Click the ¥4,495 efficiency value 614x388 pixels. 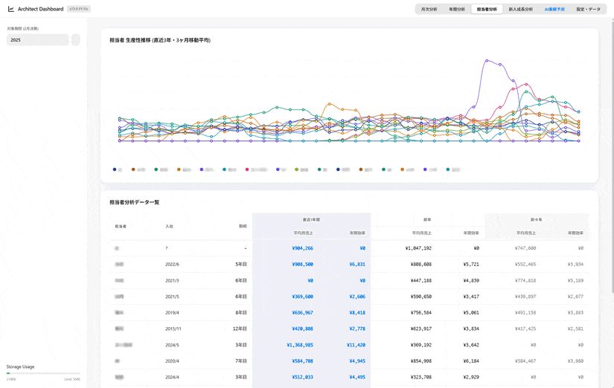[357, 378]
